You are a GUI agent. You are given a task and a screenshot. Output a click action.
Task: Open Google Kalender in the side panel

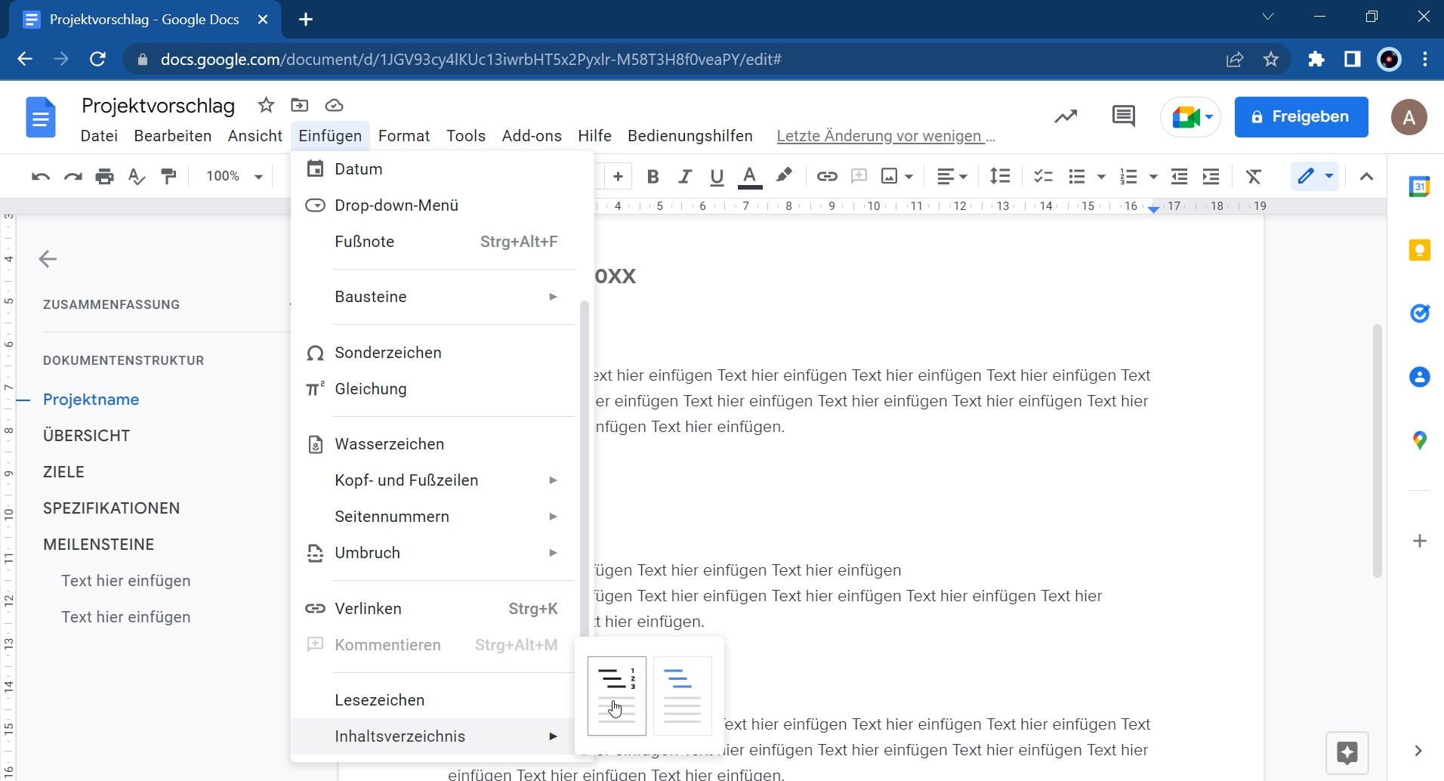pos(1419,187)
